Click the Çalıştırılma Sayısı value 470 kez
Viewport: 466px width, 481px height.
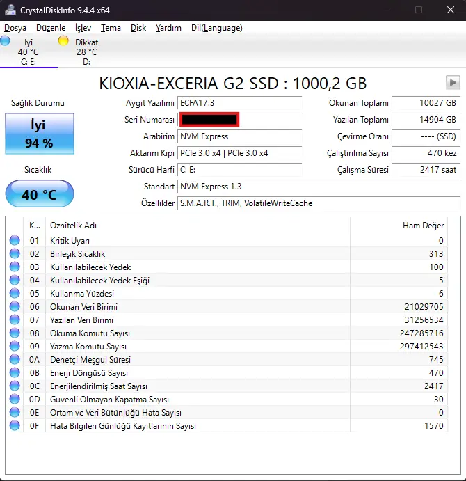tap(426, 152)
